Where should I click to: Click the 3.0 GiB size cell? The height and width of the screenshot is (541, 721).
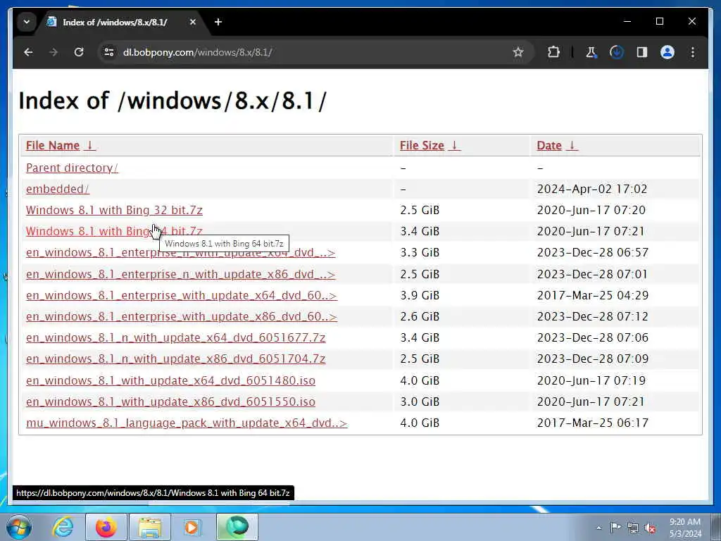(420, 402)
